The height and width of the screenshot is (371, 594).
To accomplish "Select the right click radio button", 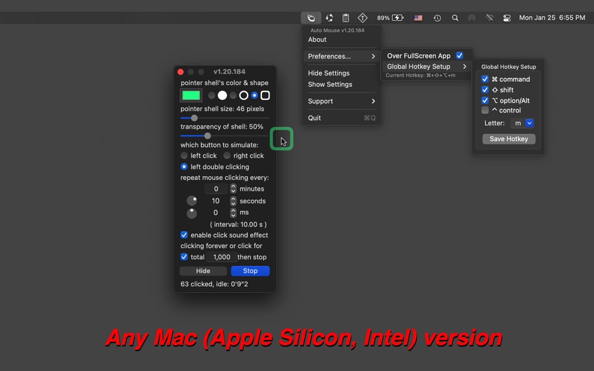I will (x=227, y=156).
